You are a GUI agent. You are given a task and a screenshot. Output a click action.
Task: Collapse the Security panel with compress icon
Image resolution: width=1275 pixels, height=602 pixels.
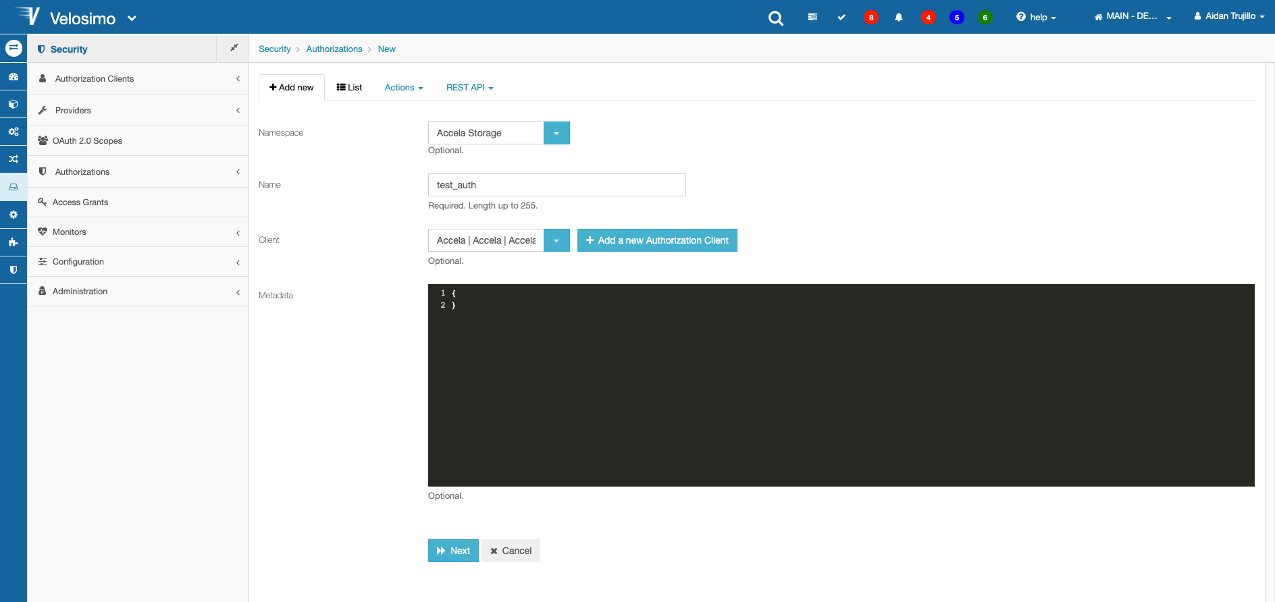234,48
